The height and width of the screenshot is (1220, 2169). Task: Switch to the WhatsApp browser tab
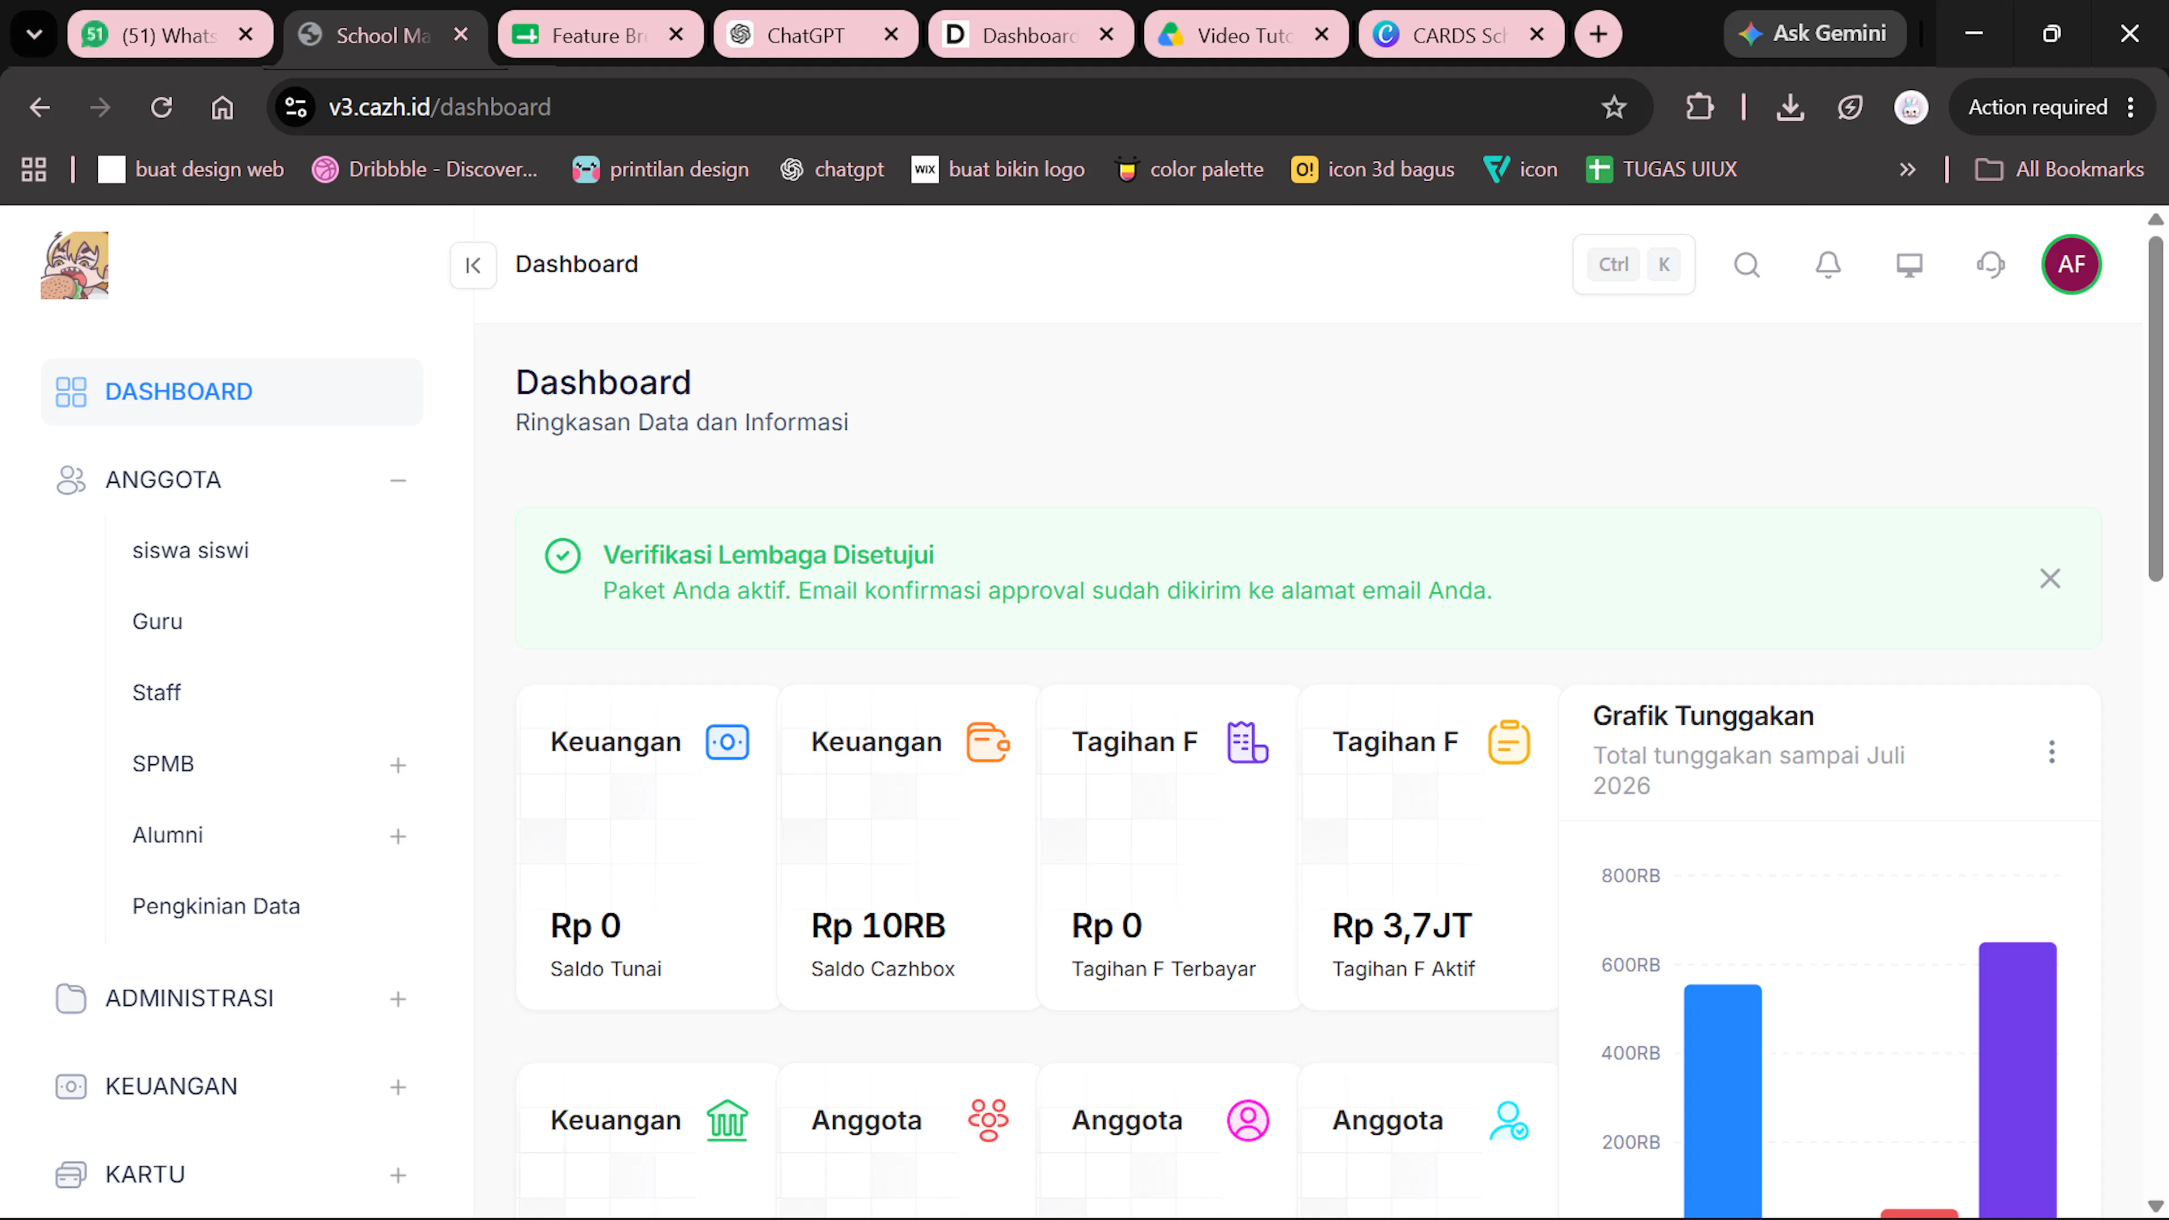[x=170, y=34]
